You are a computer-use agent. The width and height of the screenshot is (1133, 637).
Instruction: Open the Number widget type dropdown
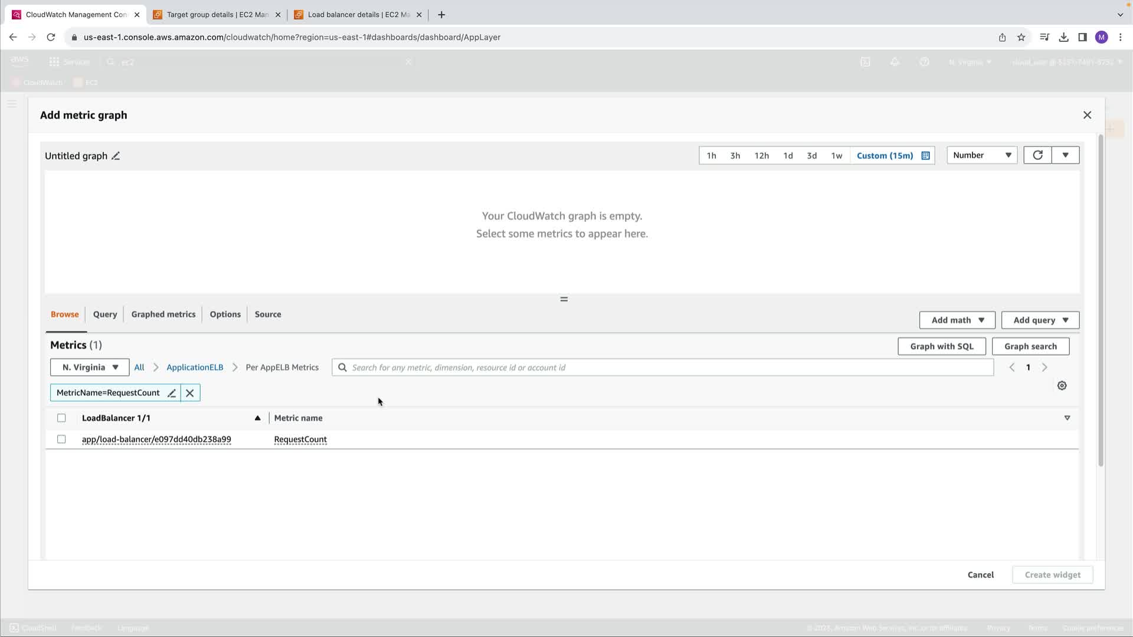click(x=982, y=155)
